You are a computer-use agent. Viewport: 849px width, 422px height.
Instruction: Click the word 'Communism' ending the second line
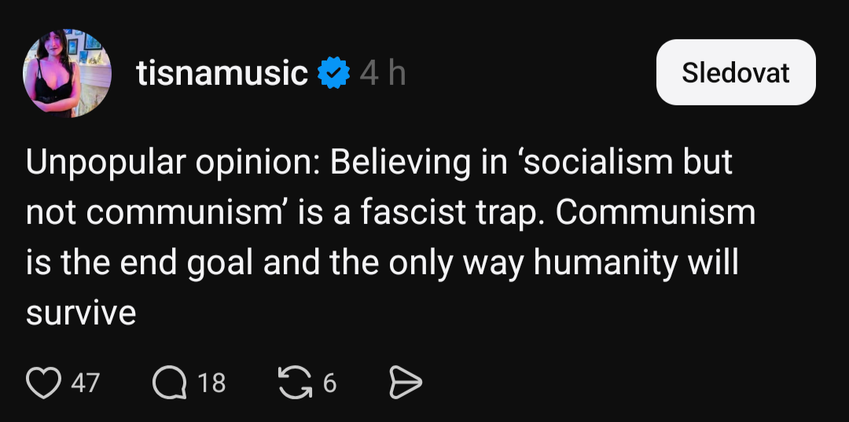pos(655,213)
